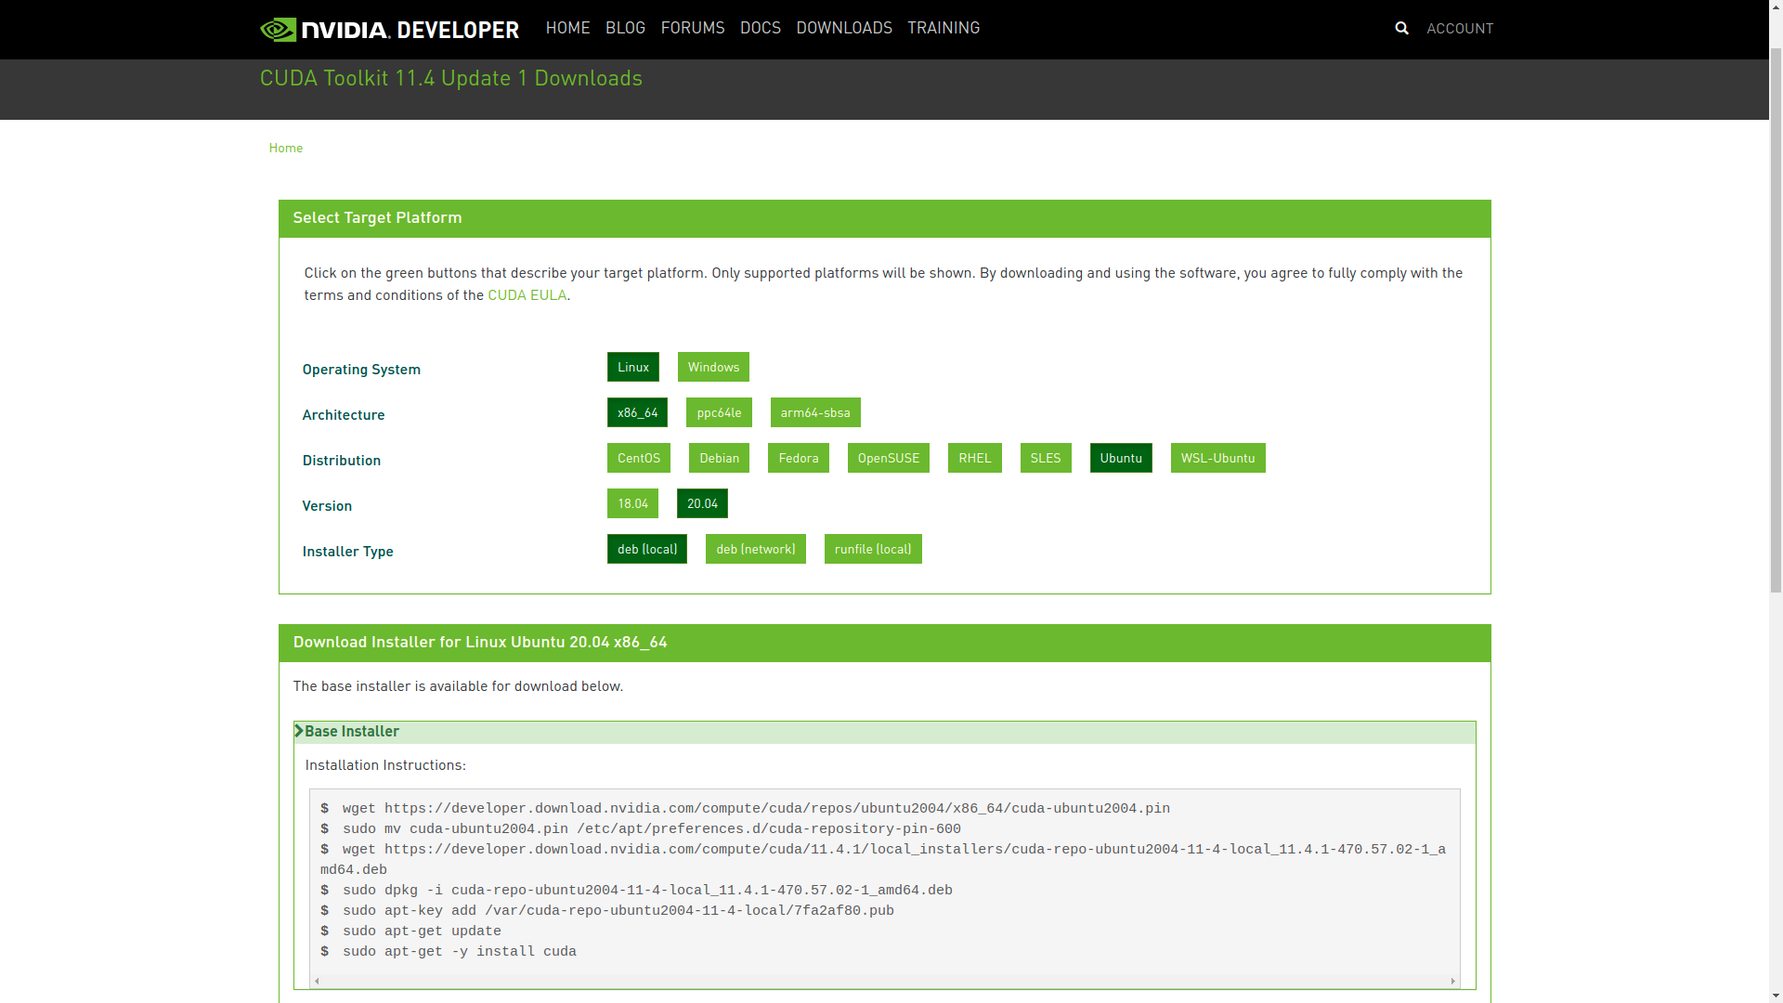Image resolution: width=1783 pixels, height=1003 pixels.
Task: Collapse the Base Installer arrow
Action: [x=299, y=732]
